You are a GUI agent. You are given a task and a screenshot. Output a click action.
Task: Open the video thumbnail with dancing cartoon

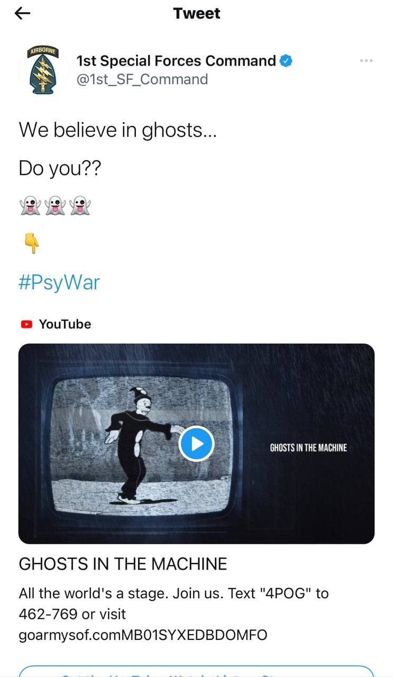196,443
